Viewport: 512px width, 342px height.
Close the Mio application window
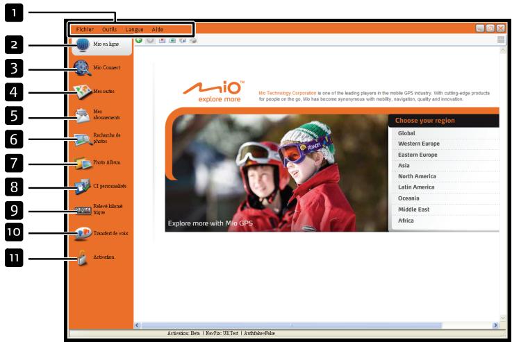click(x=501, y=28)
